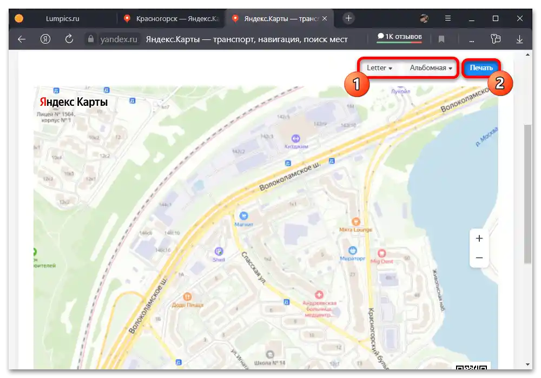Click the Mig Dent marker icon
The height and width of the screenshot is (378, 541).
point(381,253)
